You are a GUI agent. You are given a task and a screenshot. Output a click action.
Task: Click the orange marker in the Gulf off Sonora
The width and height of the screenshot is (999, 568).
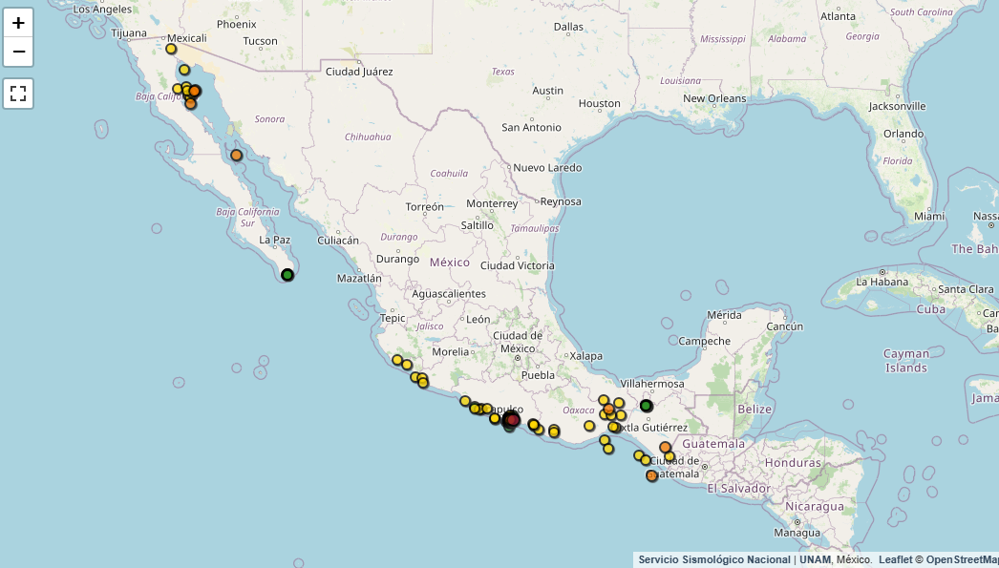(236, 155)
